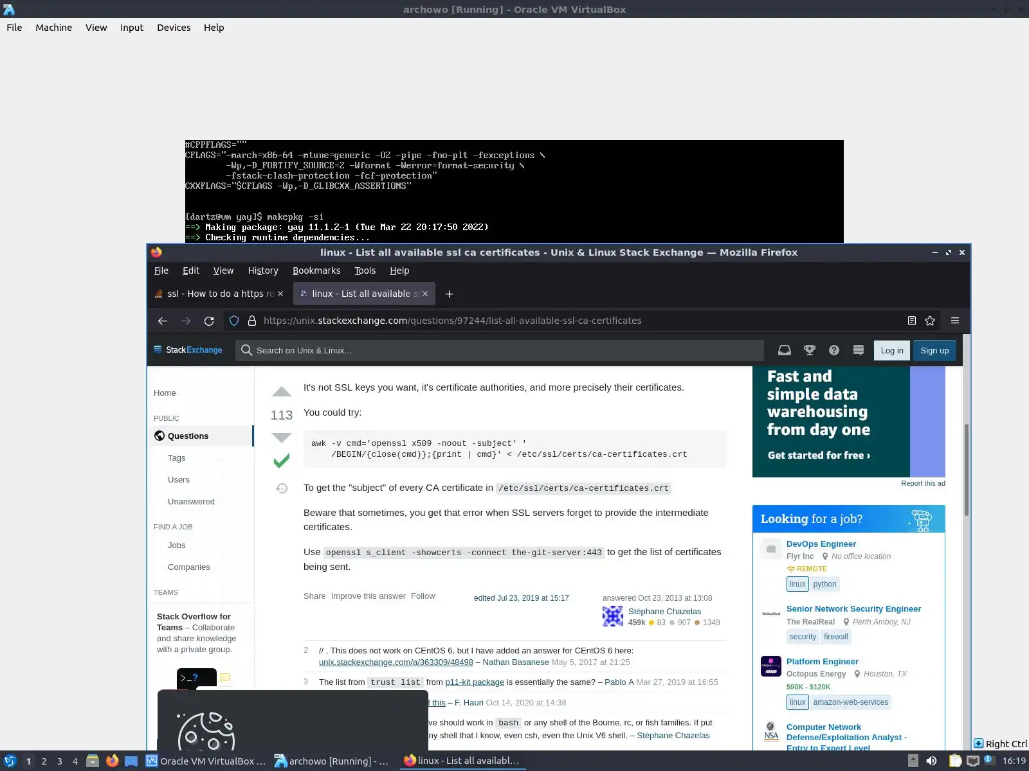Open DevOps Engineer job listing
The height and width of the screenshot is (771, 1029).
[x=821, y=544]
